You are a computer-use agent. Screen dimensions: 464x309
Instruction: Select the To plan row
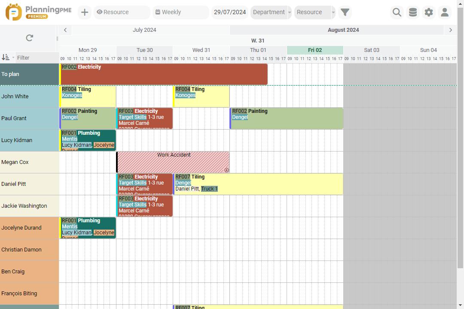29,74
